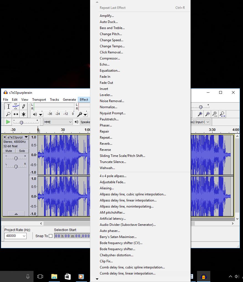Screen dimensions: 243x282
Task: Select the Envelope tool
Action: pos(16,107)
